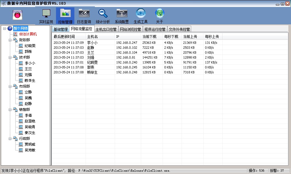Switch to the 基础管理 tab
The image size is (291, 174).
point(61,29)
